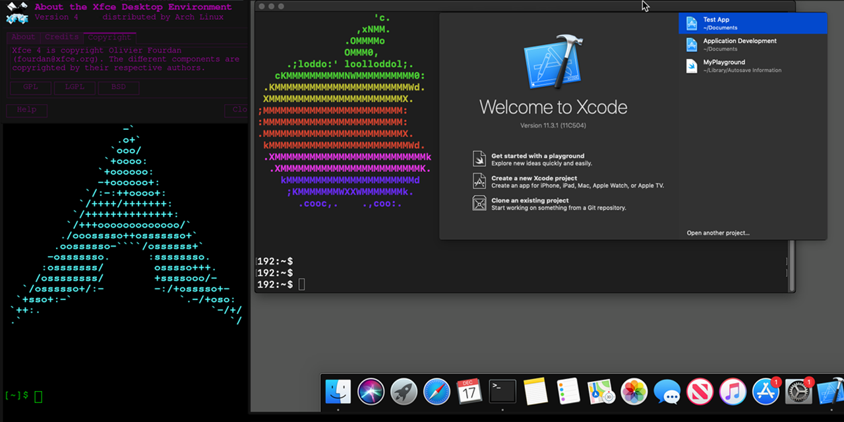Open System Preferences from the Dock
The image size is (844, 422).
(797, 391)
